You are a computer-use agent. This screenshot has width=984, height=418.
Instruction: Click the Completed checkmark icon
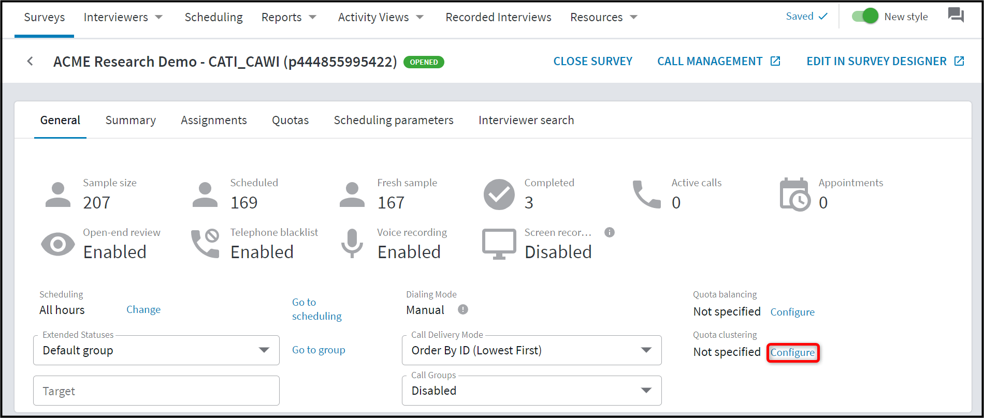[x=499, y=195]
